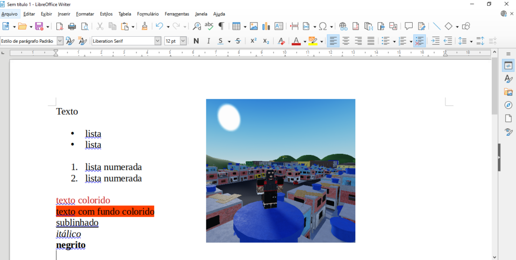Insert a hyperlink using the globe icon
The image size is (516, 260).
[343, 26]
